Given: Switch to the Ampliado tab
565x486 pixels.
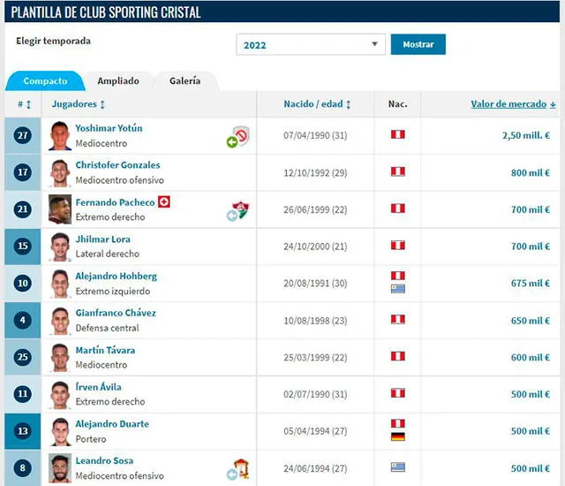Looking at the screenshot, I should pyautogui.click(x=118, y=80).
